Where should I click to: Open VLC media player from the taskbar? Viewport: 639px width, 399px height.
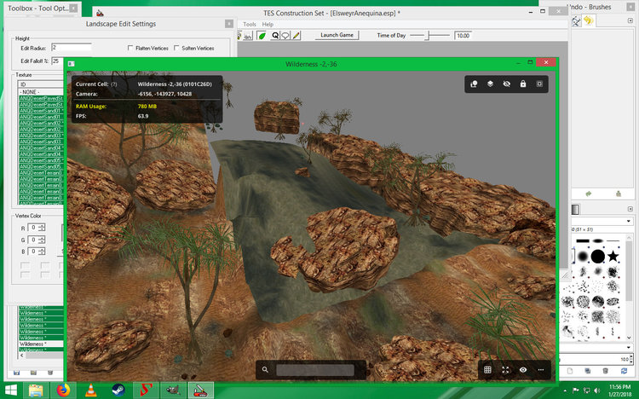(x=91, y=390)
